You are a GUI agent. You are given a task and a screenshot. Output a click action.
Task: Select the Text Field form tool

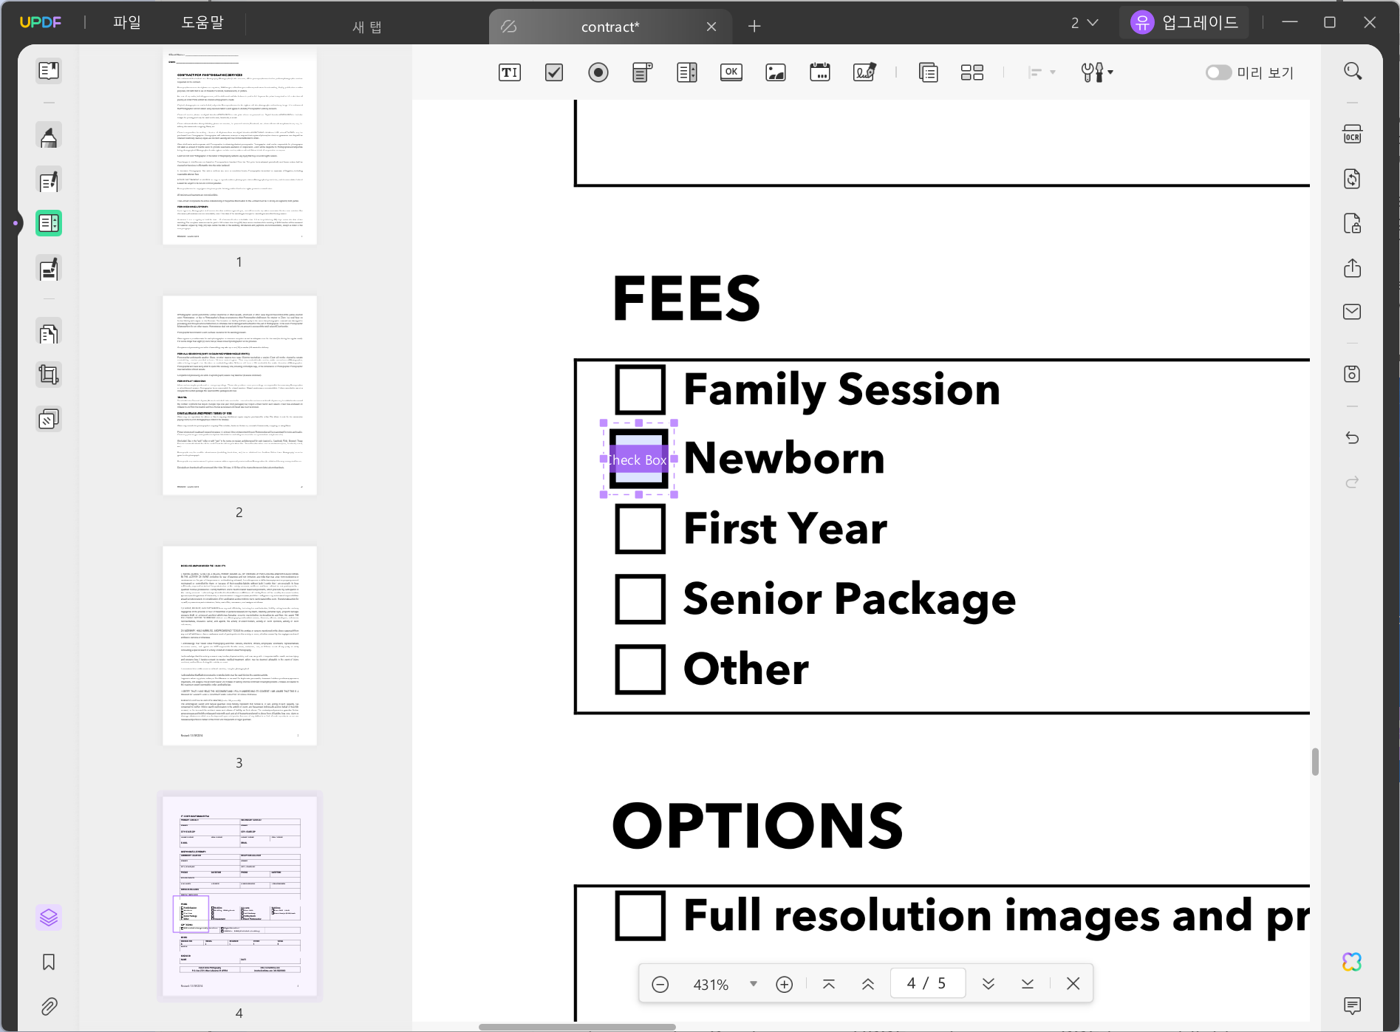(x=510, y=72)
